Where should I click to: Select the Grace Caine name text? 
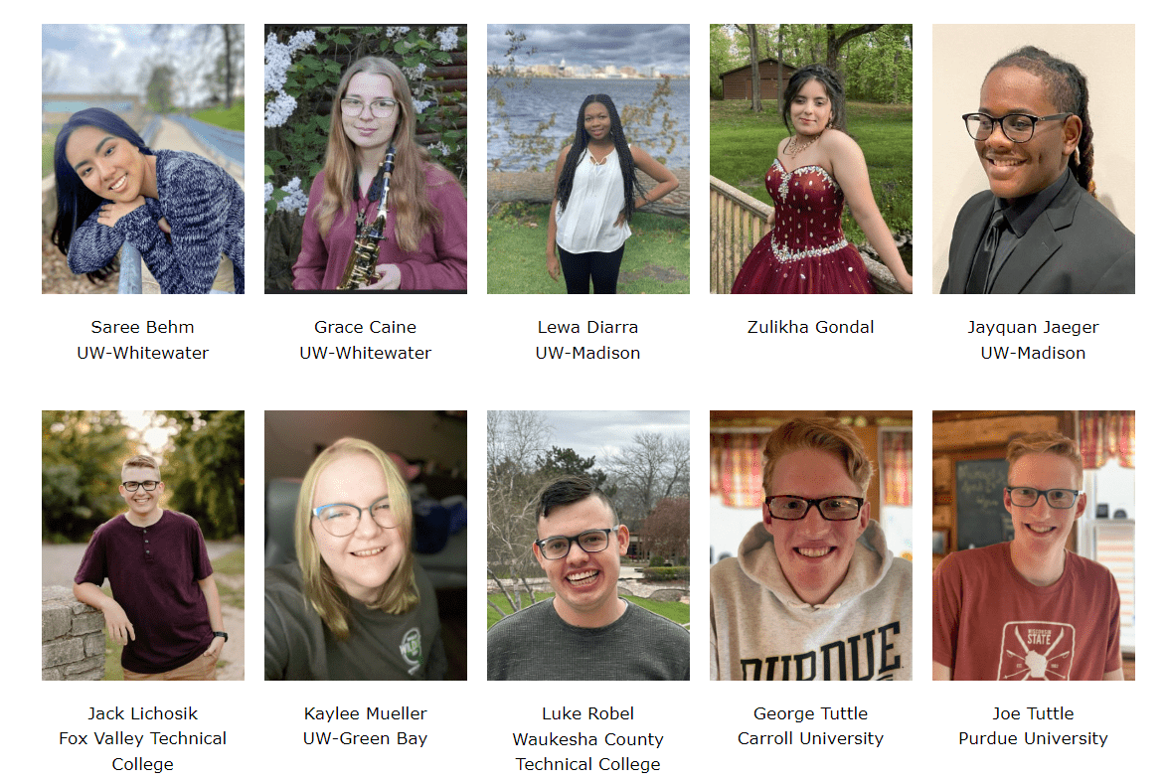pos(366,327)
